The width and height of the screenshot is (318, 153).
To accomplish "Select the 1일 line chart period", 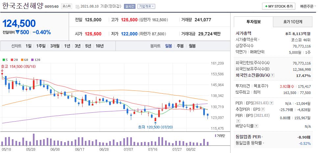I will (x=29, y=46).
